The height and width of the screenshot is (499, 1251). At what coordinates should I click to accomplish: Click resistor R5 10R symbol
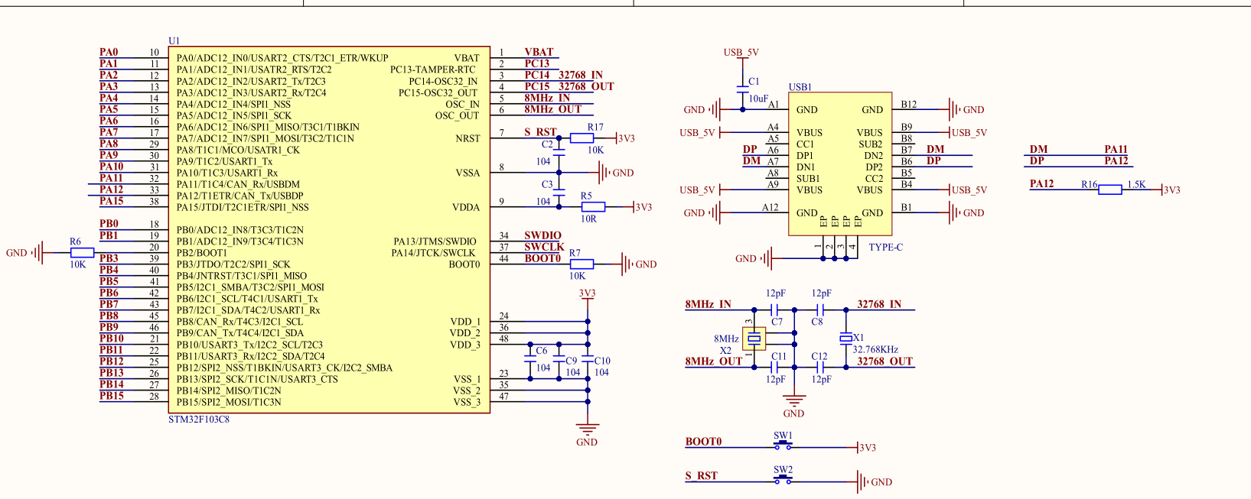[x=593, y=207]
